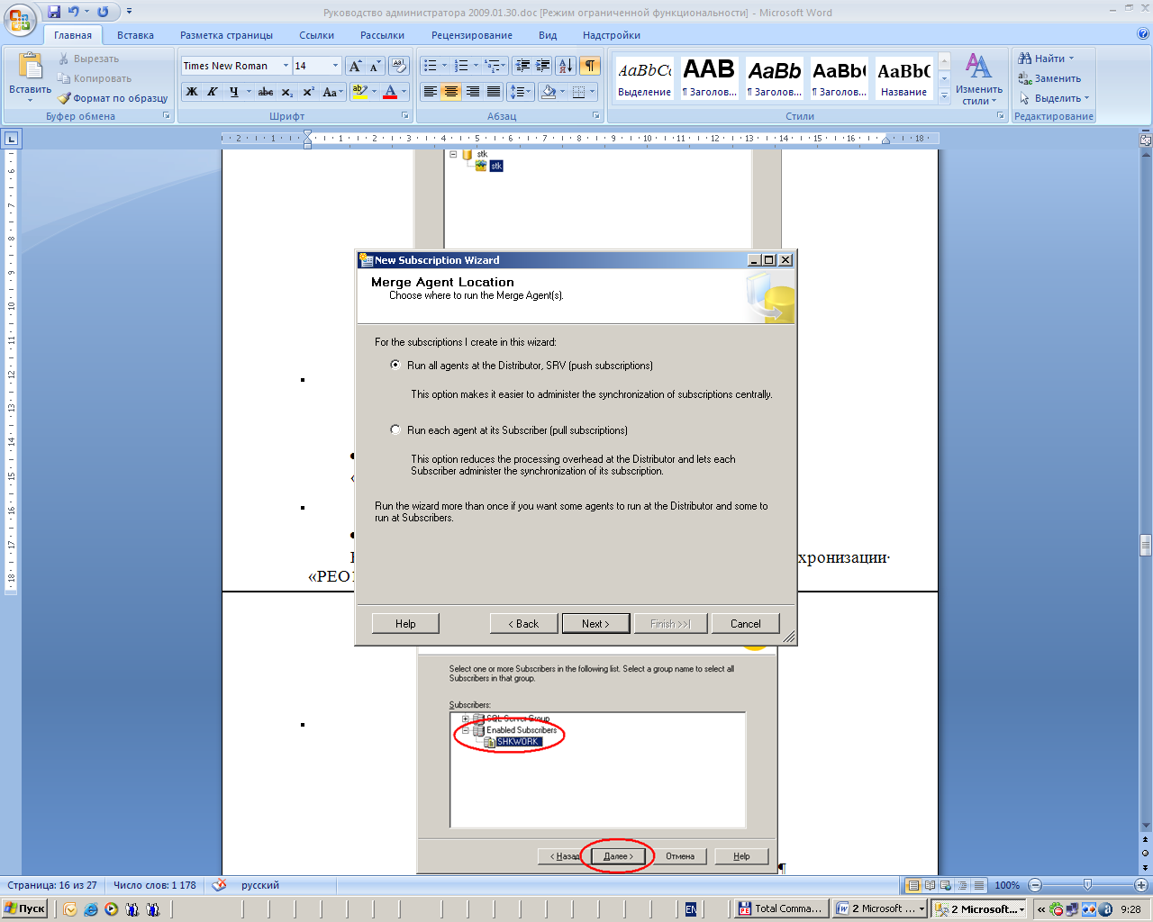Increase paragraph indent

(543, 66)
